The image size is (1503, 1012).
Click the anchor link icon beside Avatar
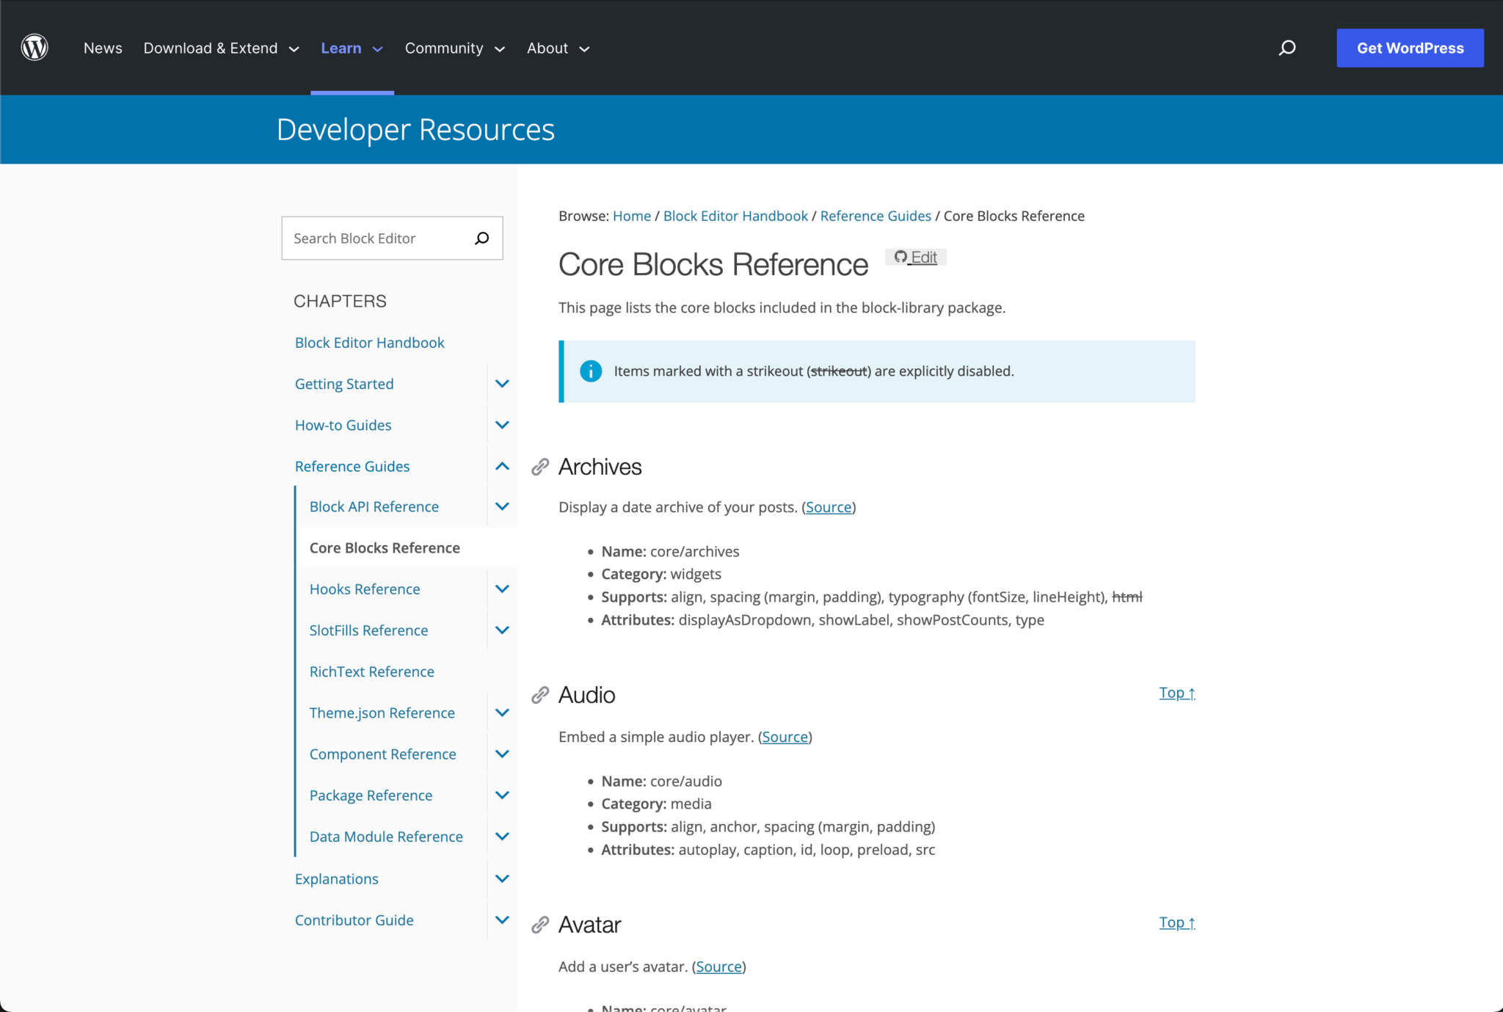tap(540, 925)
